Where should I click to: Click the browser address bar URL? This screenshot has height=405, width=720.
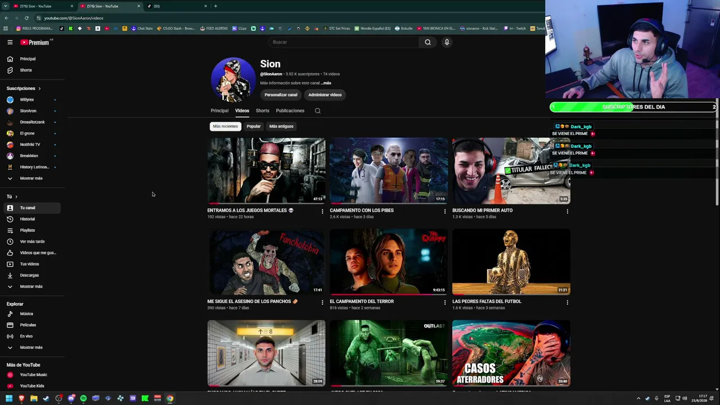point(74,18)
